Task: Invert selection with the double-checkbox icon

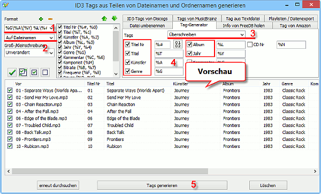Action: pyautogui.click(x=23, y=72)
